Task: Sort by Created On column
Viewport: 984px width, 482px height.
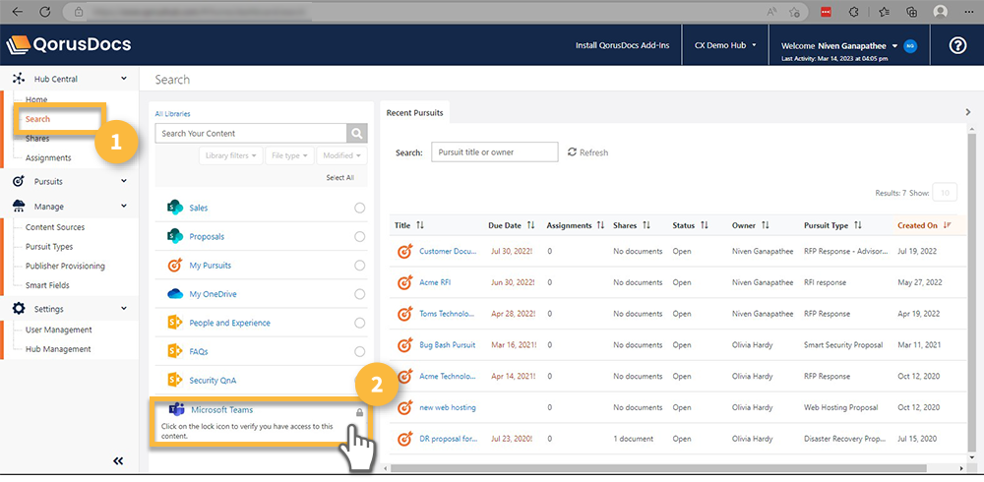Action: pyautogui.click(x=924, y=225)
